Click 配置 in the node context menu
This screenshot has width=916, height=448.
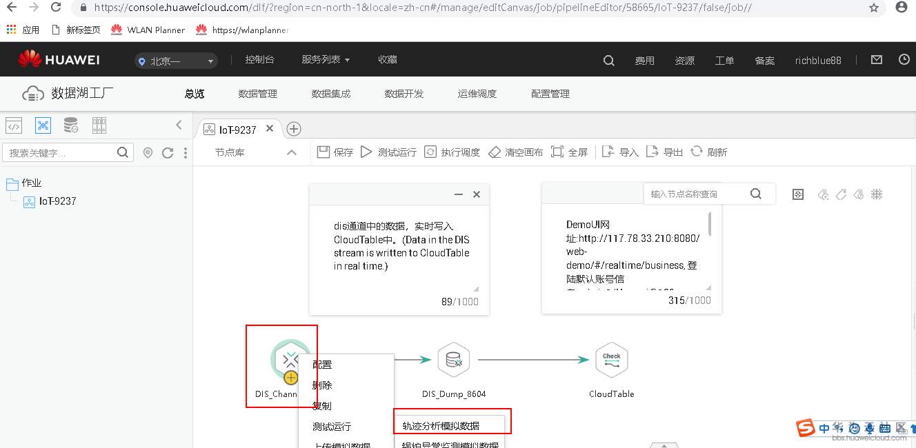tap(321, 364)
